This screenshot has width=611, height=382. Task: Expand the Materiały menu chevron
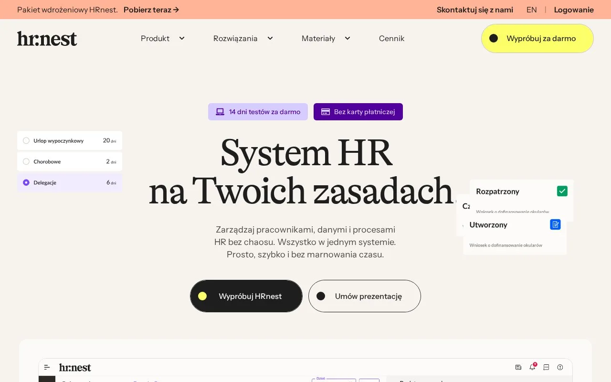[348, 38]
